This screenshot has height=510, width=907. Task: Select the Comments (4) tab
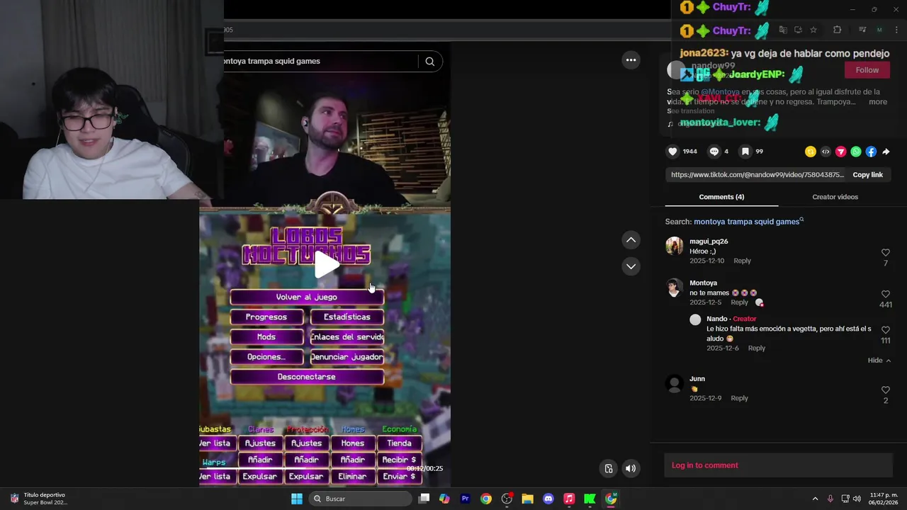tap(721, 197)
